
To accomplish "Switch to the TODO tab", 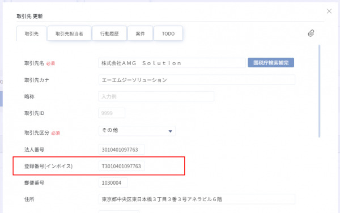I will (168, 33).
